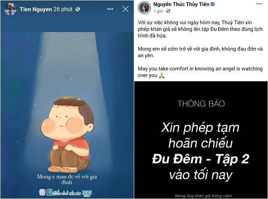The height and width of the screenshot is (199, 268).
Task: Click the Nguyễn Thúc Thùy Tiên page name
Action: pos(181,4)
